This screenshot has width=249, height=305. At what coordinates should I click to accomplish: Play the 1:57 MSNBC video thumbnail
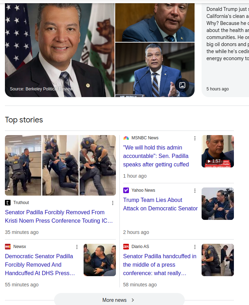click(218, 151)
